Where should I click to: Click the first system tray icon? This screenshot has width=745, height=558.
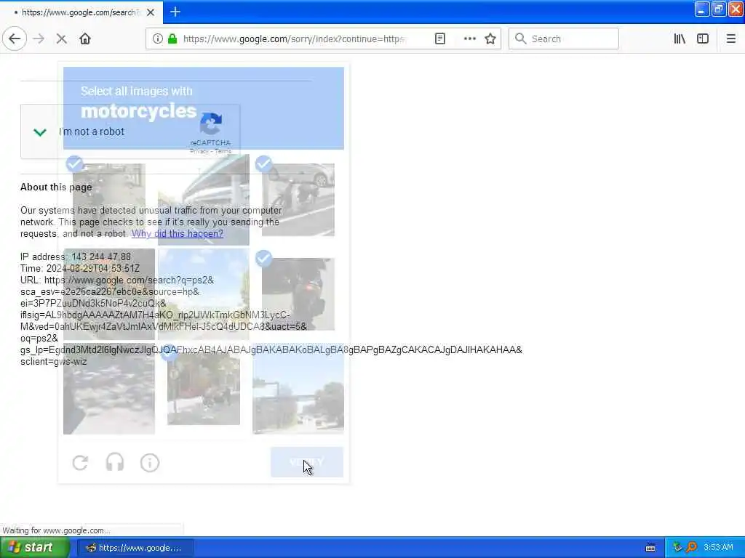(x=678, y=548)
